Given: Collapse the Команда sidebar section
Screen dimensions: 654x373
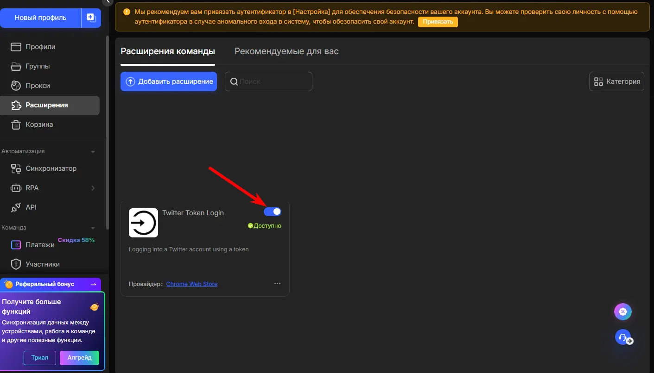Looking at the screenshot, I should click(x=93, y=228).
